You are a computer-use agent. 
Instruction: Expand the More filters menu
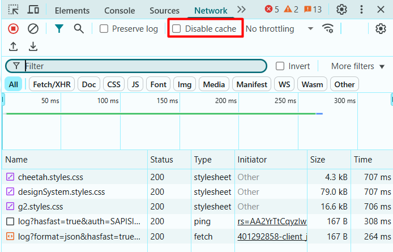click(x=358, y=66)
